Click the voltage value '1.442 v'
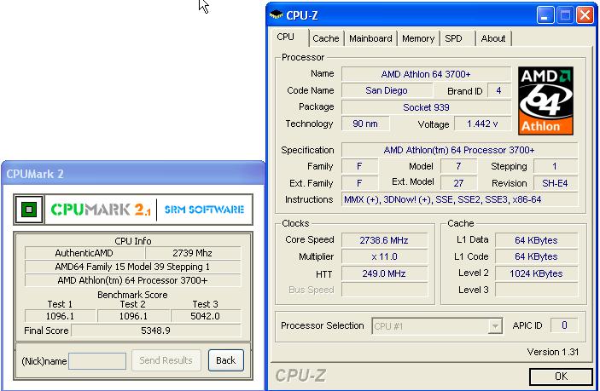This screenshot has width=600, height=391. (x=482, y=124)
